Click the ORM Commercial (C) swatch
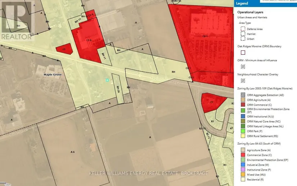Viewport: 297px width, 186px height. click(243, 105)
